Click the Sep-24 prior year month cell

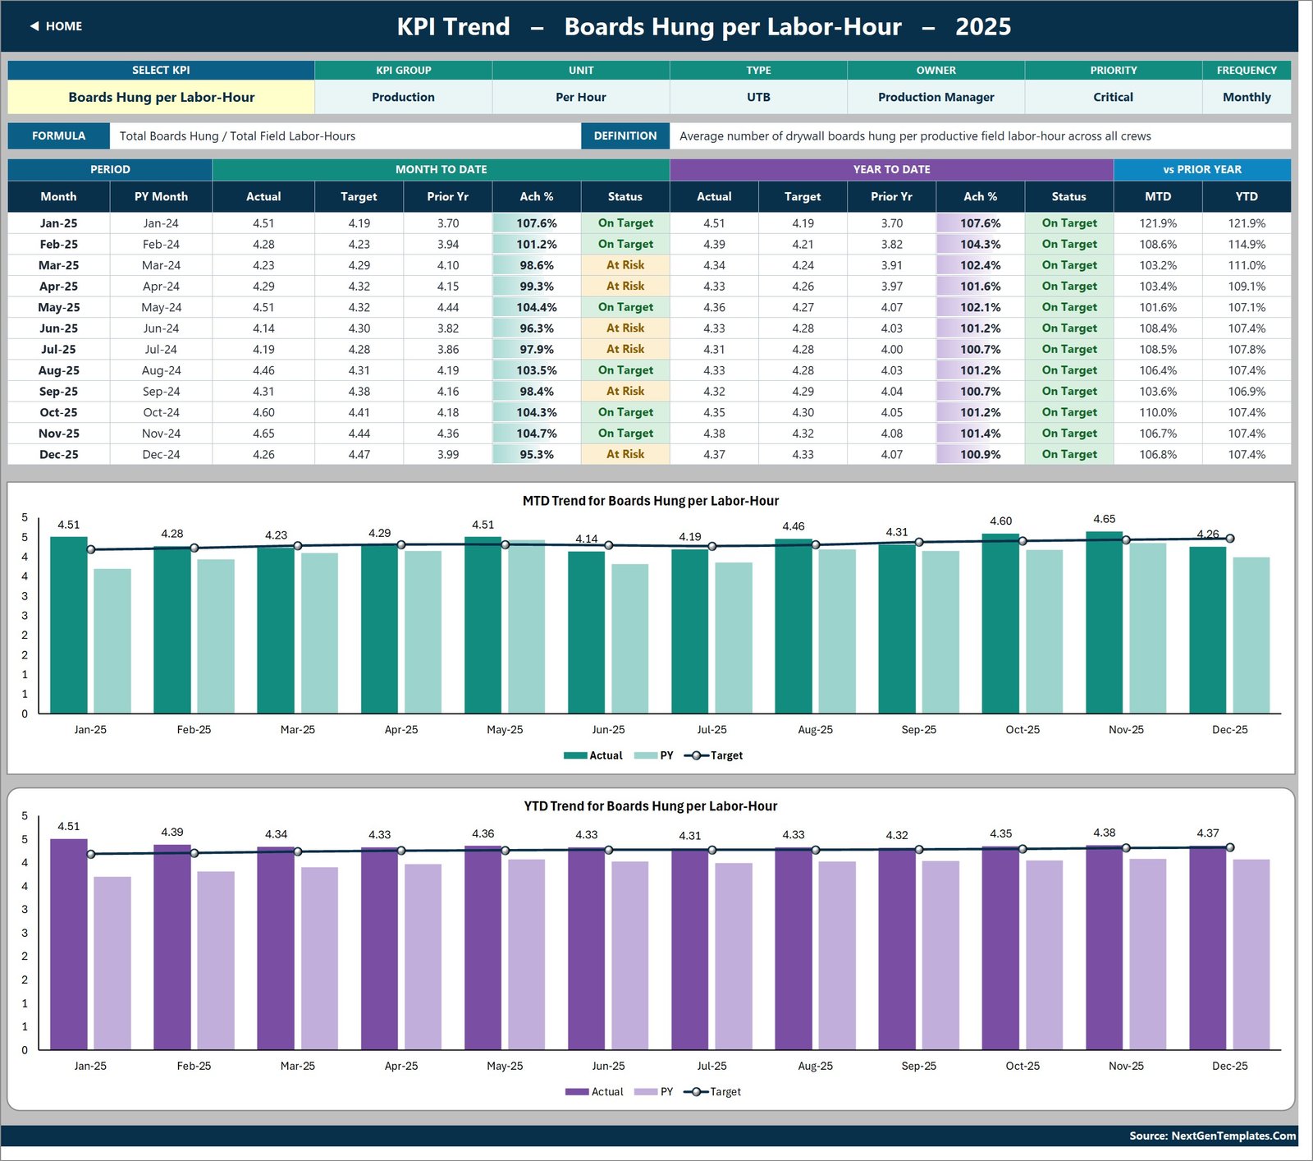(x=161, y=392)
